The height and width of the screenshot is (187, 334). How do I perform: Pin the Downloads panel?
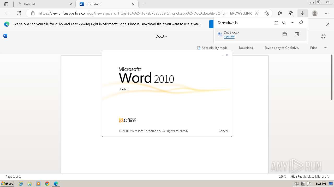[301, 23]
